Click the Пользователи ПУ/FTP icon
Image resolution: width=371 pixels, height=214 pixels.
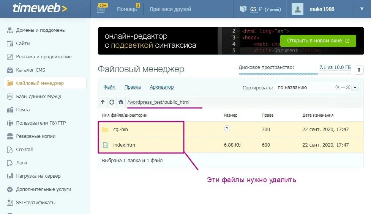pyautogui.click(x=10, y=123)
